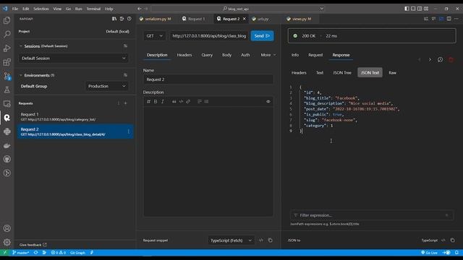Apply italic in description editor
The width and height of the screenshot is (463, 260).
pyautogui.click(x=162, y=101)
